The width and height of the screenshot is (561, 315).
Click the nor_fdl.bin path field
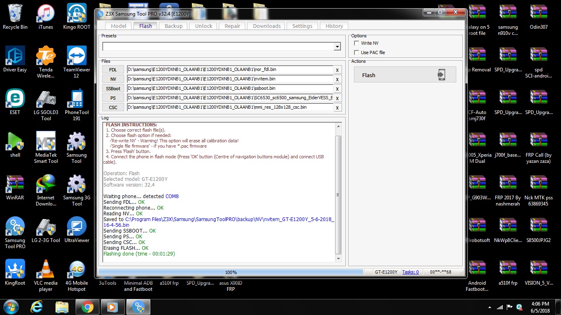(x=230, y=70)
